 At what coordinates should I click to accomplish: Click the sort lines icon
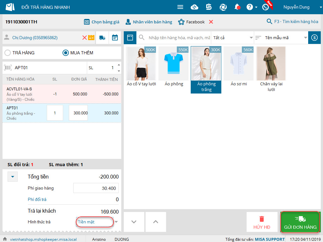pyautogui.click(x=258, y=38)
